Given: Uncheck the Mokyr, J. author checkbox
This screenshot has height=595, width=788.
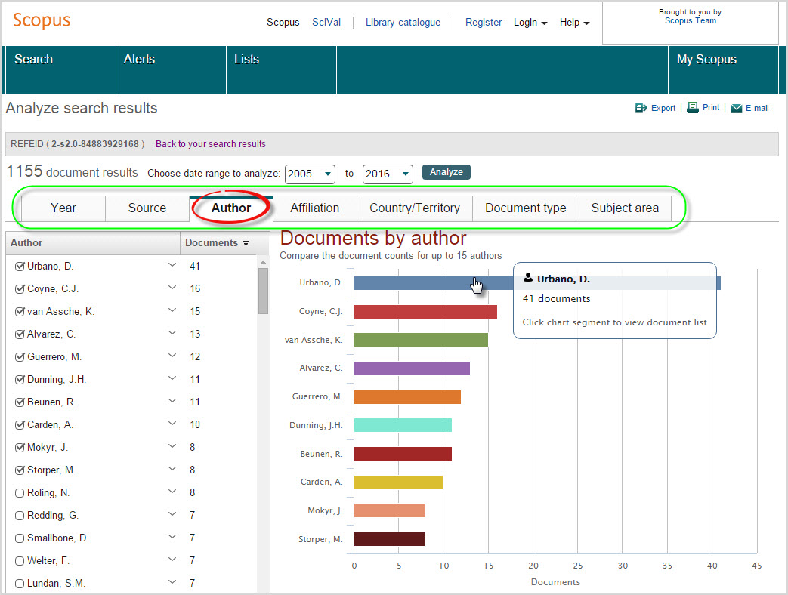Looking at the screenshot, I should click(20, 447).
